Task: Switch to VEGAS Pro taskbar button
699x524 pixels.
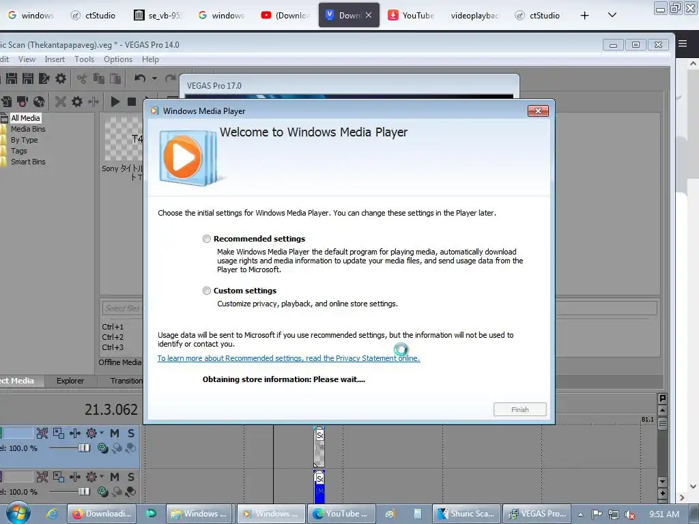Action: pyautogui.click(x=538, y=514)
